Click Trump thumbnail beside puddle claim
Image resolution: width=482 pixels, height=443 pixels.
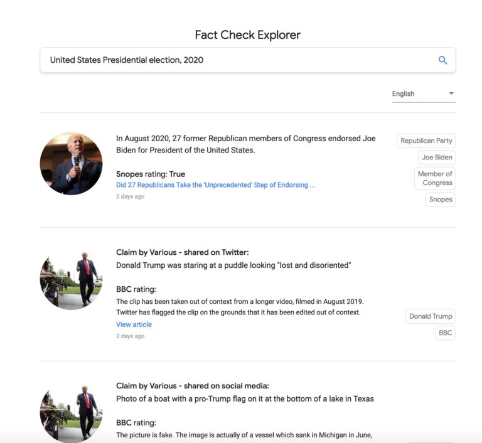[x=72, y=279]
